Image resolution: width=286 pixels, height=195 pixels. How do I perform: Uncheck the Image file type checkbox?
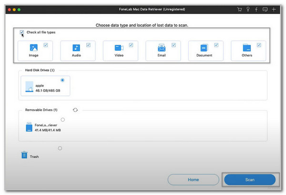(46, 45)
